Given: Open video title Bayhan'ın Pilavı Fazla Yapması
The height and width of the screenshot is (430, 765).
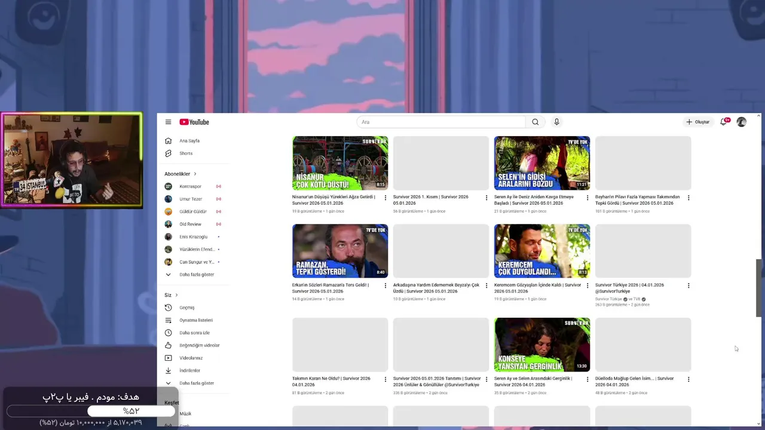Looking at the screenshot, I should tap(637, 200).
